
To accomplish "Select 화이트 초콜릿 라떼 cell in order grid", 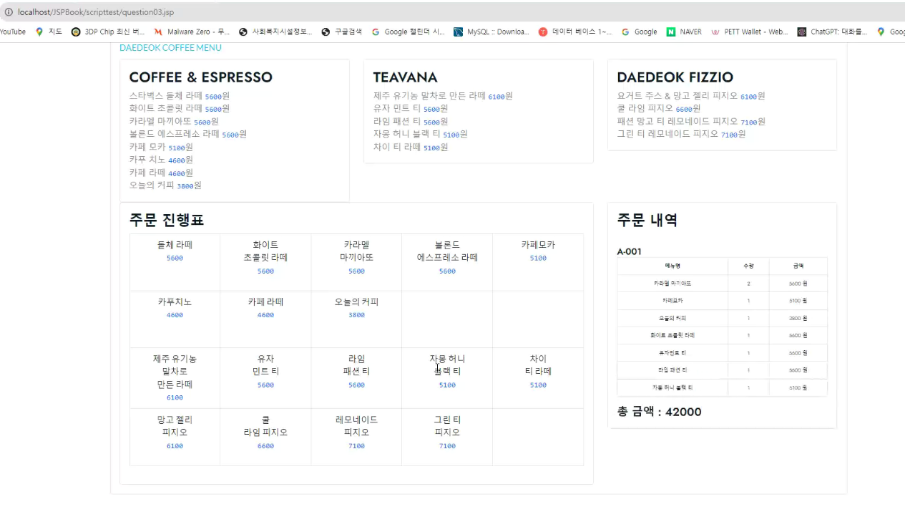I will [x=265, y=262].
